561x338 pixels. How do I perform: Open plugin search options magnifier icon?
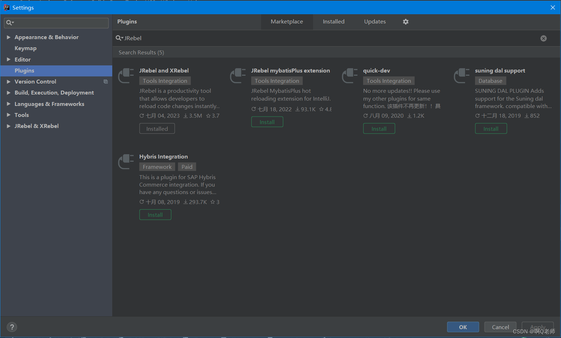point(119,38)
